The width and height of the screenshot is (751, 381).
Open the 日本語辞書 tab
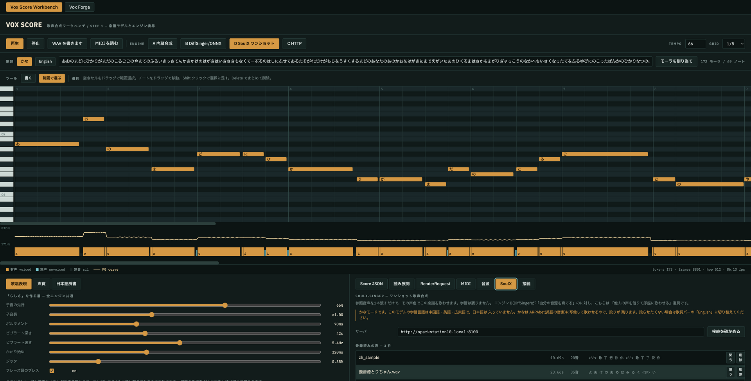(x=66, y=284)
